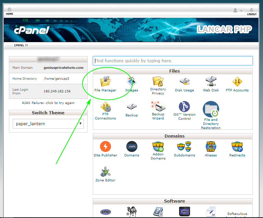Click the 180.249.182.156 last login IP
The image size is (263, 218).
pos(57,91)
